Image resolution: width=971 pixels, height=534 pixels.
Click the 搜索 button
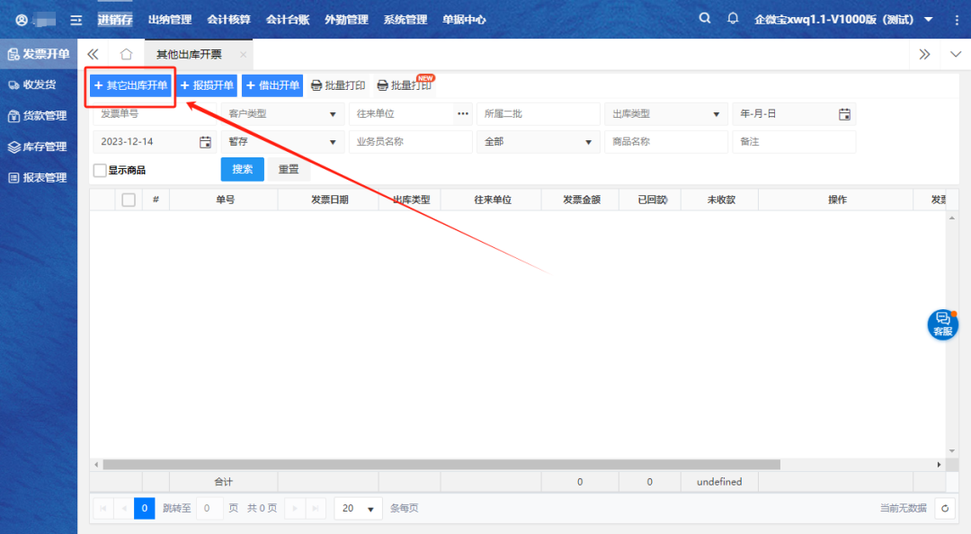[243, 170]
